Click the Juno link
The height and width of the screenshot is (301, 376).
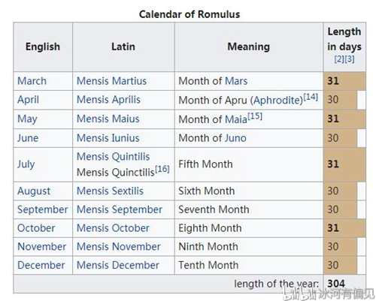point(235,138)
